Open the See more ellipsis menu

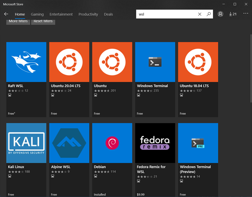point(246,14)
